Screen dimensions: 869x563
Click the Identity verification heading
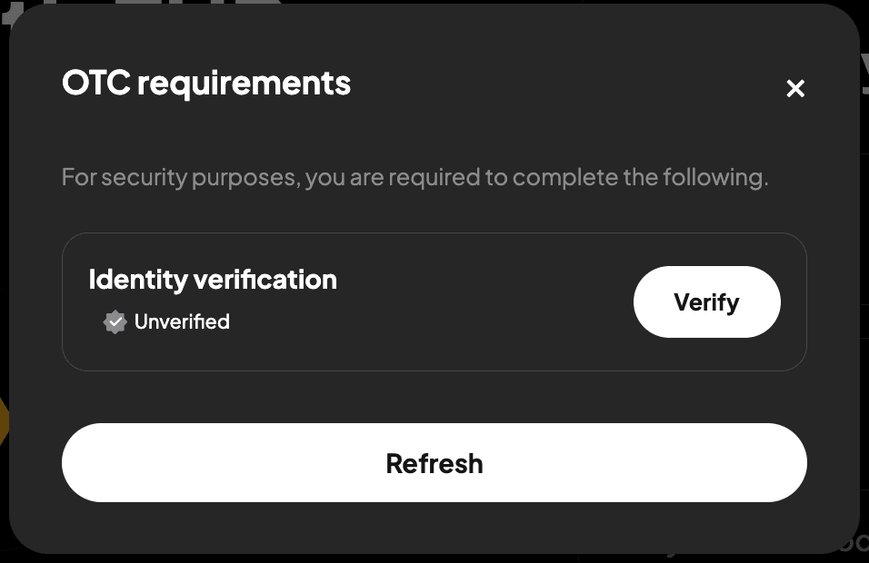tap(213, 280)
